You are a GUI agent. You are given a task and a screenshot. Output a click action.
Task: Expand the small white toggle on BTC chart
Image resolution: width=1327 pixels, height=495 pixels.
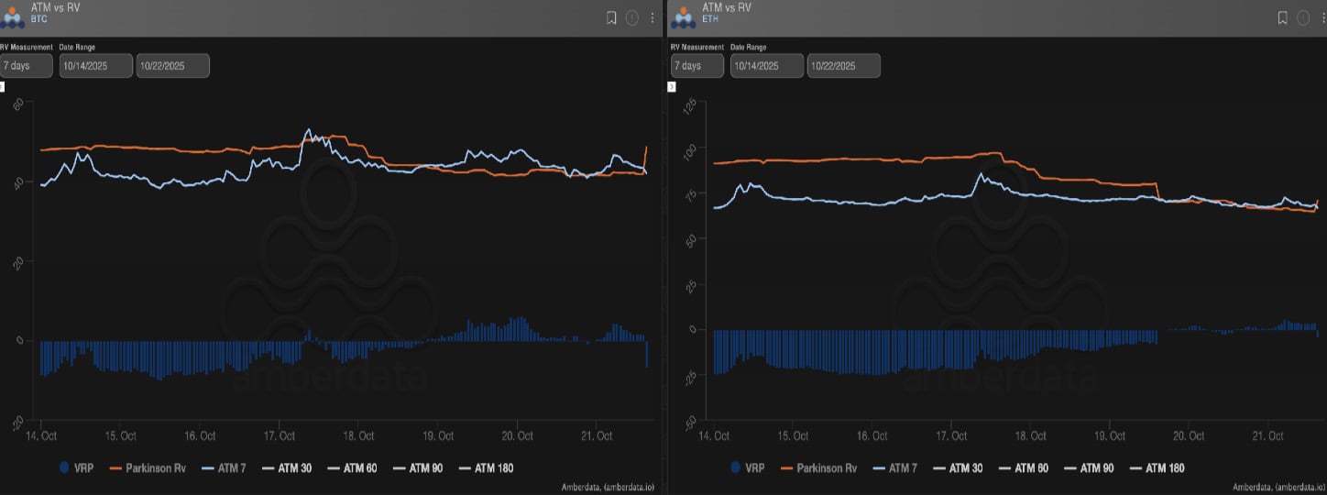(x=2, y=86)
